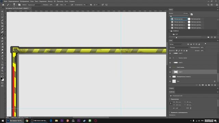Screen dimensions: 219x123
Task: Open File Explorer from the taskbar
Action: (56, 121)
